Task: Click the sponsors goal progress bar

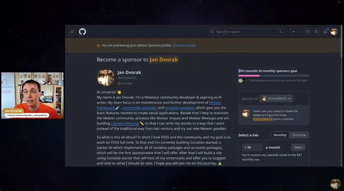Action: click(x=274, y=75)
